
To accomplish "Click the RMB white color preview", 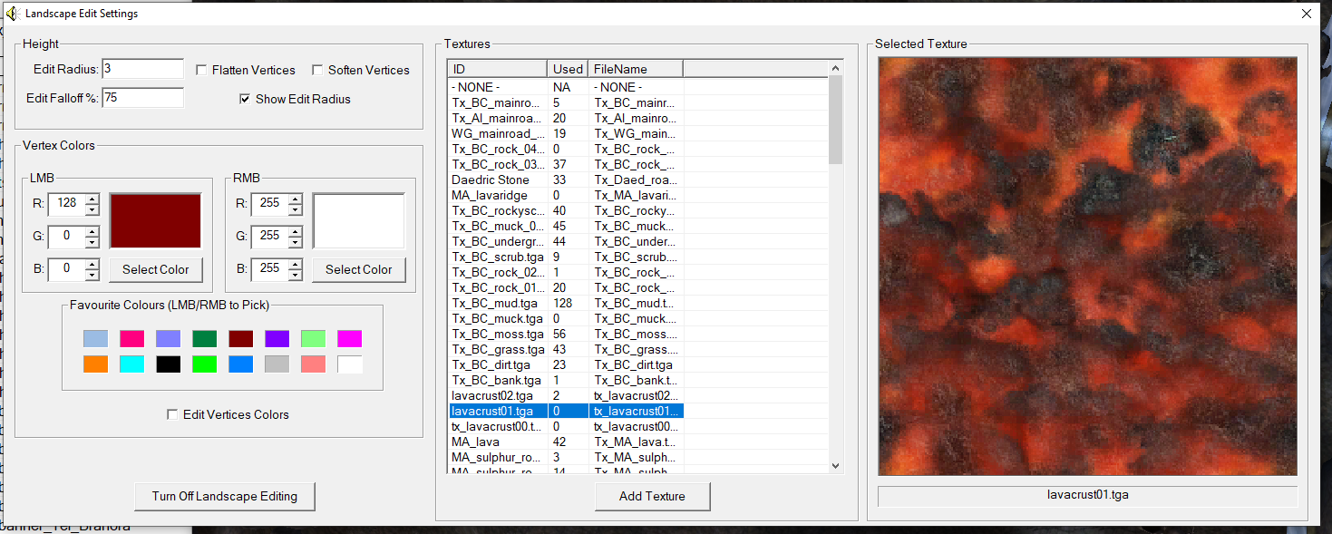I will 358,220.
